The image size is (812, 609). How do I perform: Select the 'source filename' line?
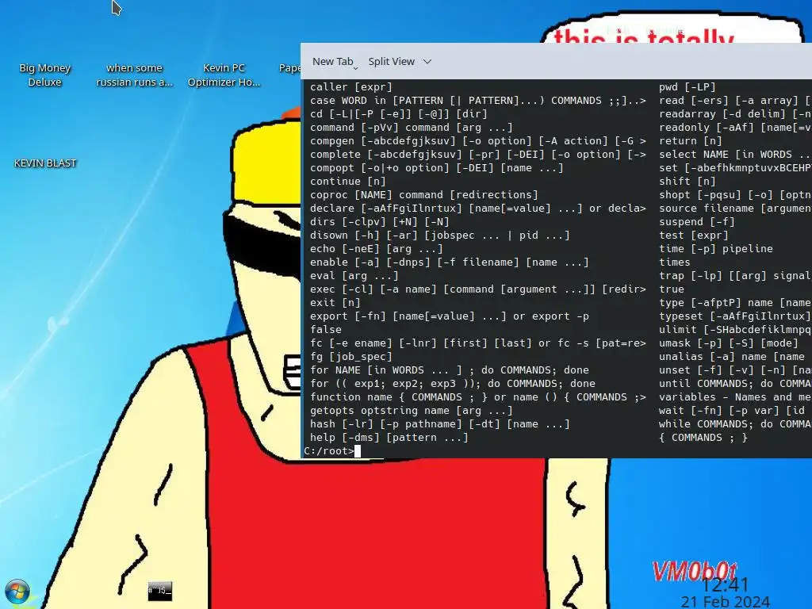pyautogui.click(x=735, y=209)
